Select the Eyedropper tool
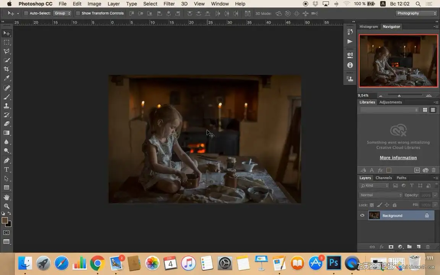 [x=6, y=78]
